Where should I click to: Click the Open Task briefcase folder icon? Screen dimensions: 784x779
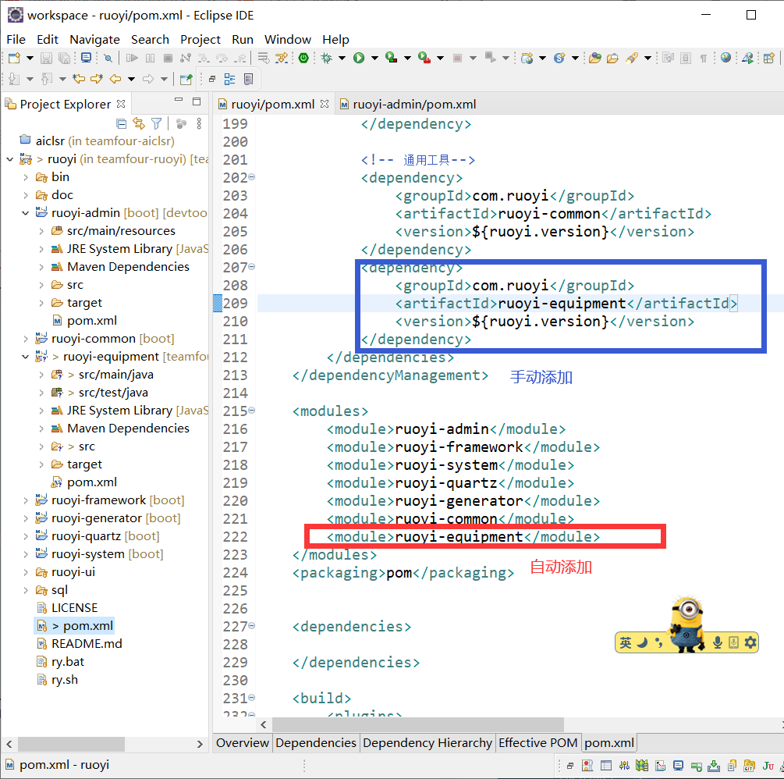click(x=612, y=58)
